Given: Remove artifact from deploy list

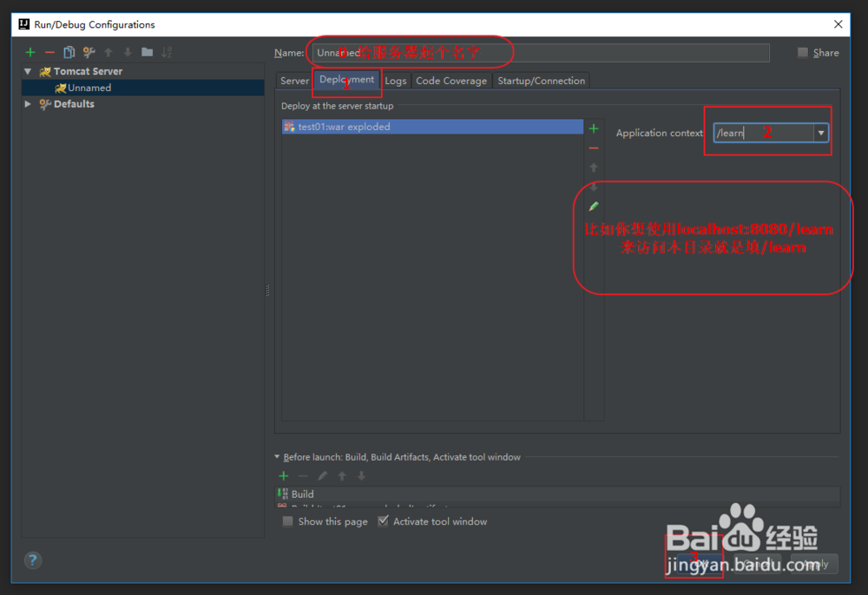Looking at the screenshot, I should (594, 148).
